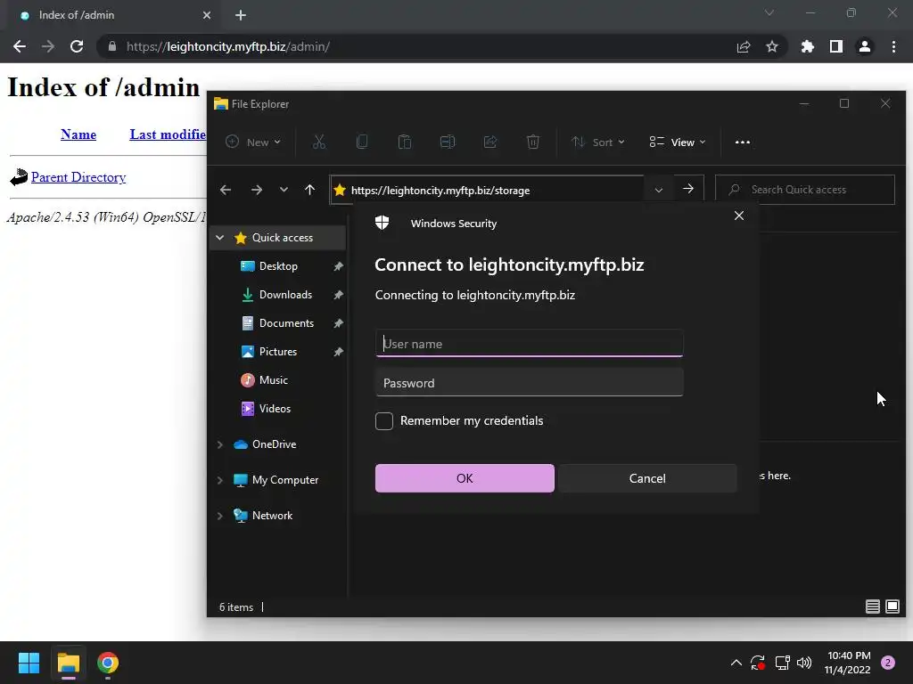Click the Copy icon in File Explorer toolbar
913x684 pixels.
362,142
